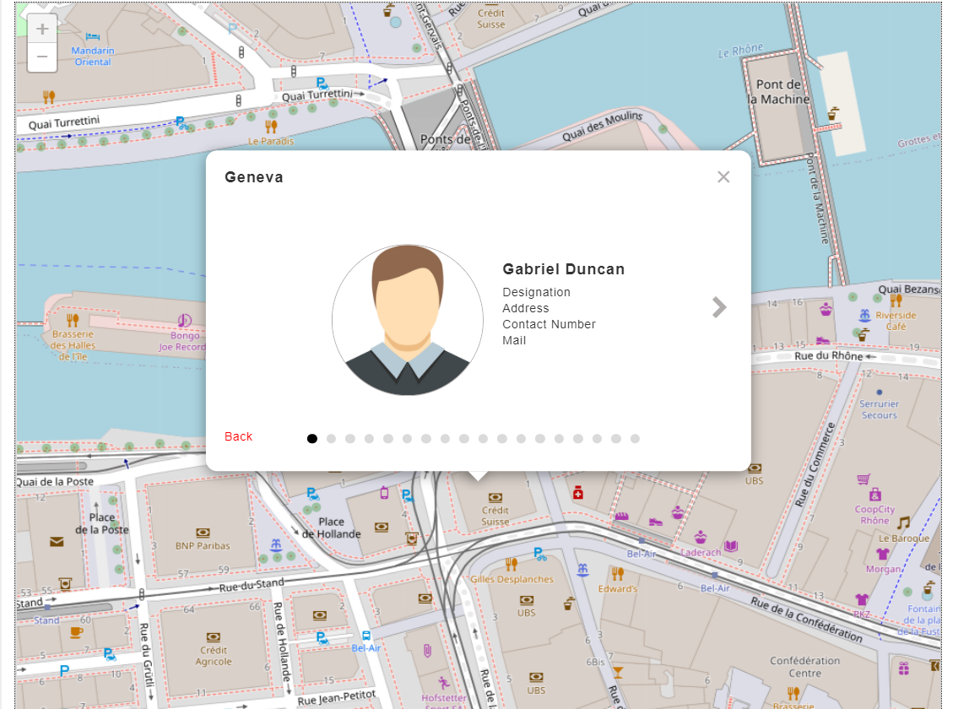Click the t-shirt shop icon at Morgan
The image size is (953, 709).
(x=881, y=554)
